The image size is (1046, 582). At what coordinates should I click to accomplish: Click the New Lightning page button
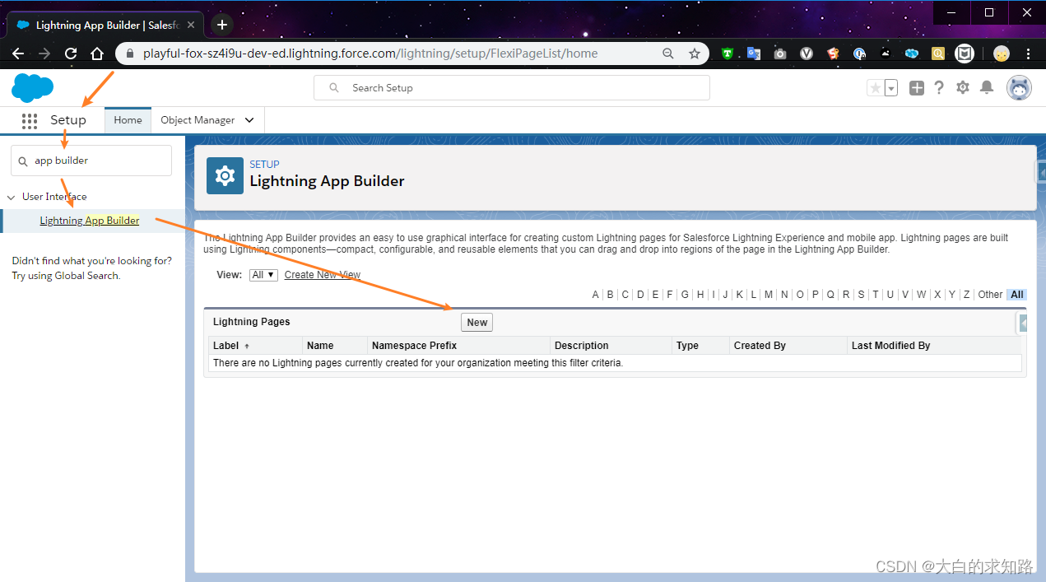[x=477, y=323]
